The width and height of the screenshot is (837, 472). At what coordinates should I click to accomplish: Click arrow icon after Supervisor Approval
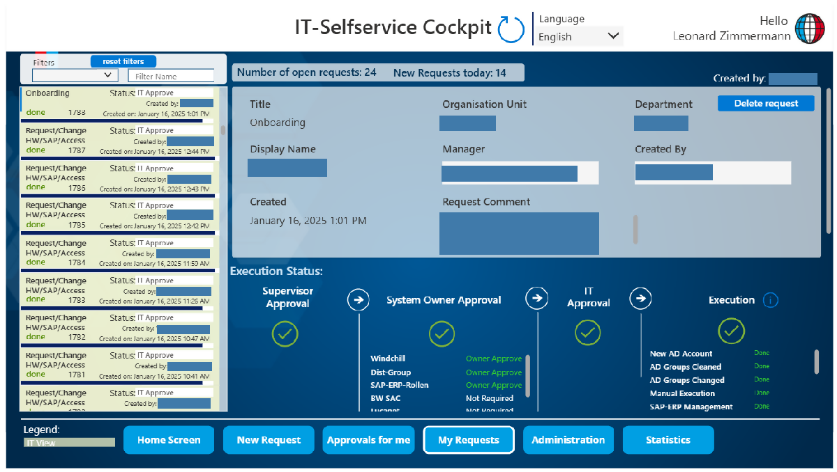(358, 299)
